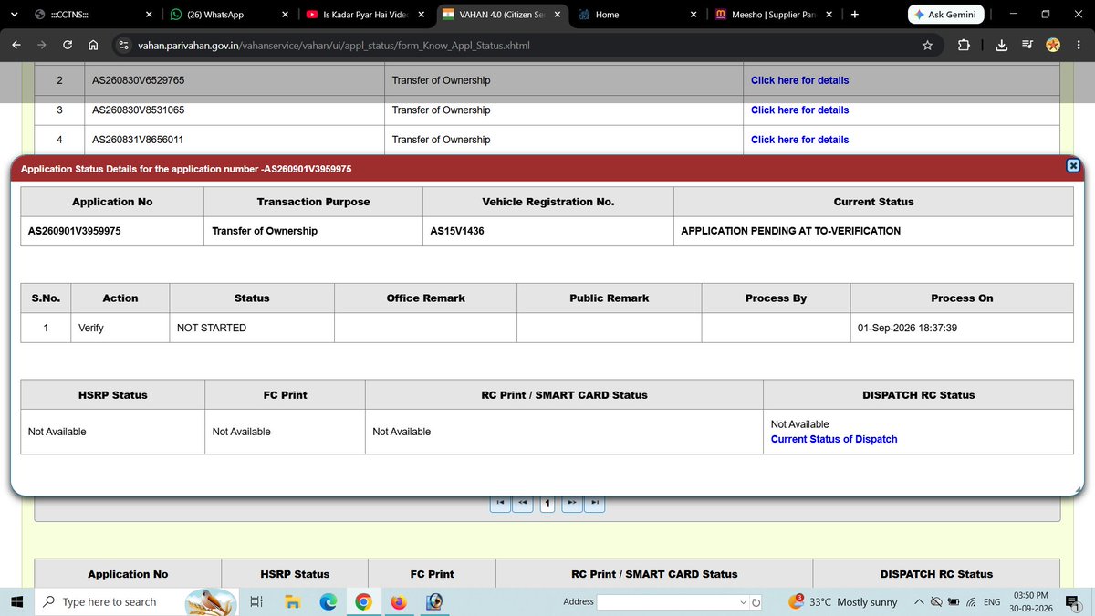Go forward in browser history

(42, 45)
